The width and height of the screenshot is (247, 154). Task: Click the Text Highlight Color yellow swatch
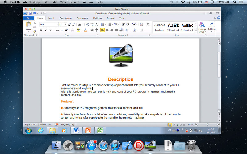coord(78,30)
